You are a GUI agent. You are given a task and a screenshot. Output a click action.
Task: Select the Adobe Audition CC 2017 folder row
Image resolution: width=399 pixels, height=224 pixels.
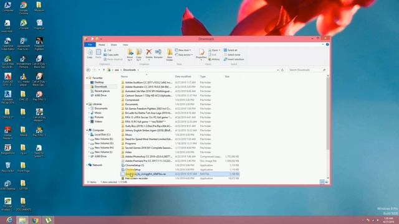click(x=180, y=83)
